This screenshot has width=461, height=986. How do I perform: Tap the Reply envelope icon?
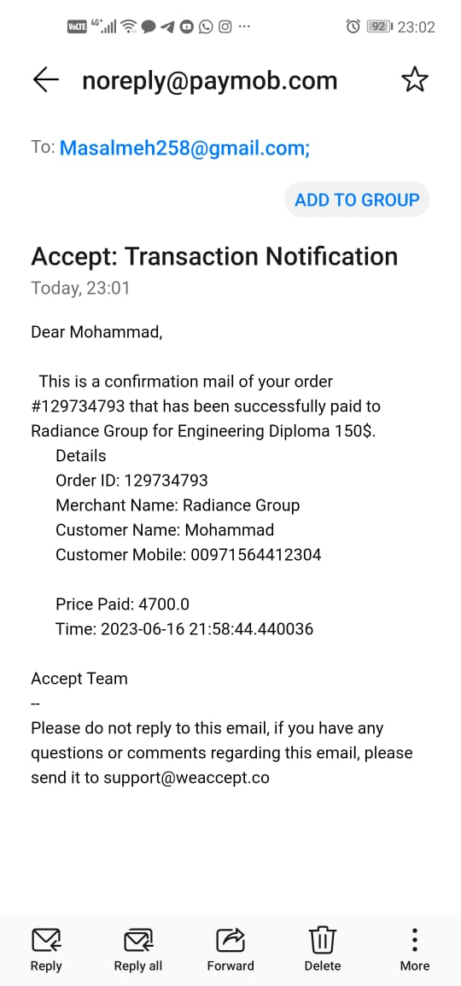coord(46,941)
